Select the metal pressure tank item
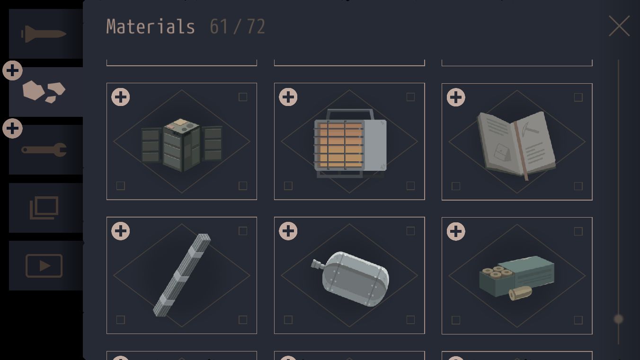 [349, 275]
